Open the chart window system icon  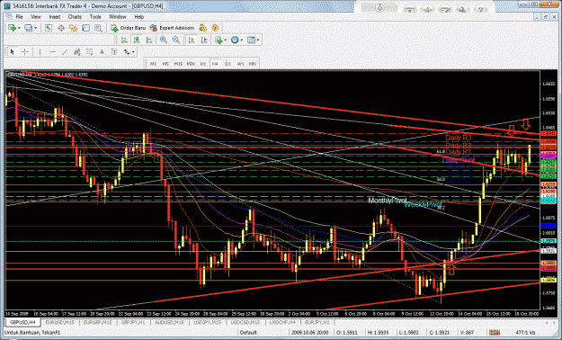pos(9,17)
